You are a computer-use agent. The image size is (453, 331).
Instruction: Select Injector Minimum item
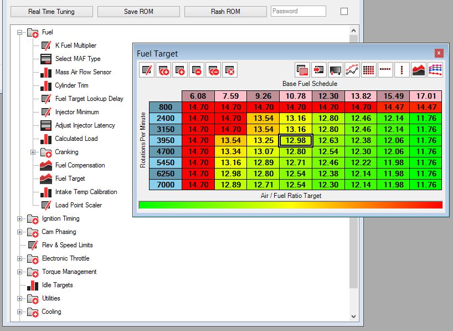(x=77, y=112)
